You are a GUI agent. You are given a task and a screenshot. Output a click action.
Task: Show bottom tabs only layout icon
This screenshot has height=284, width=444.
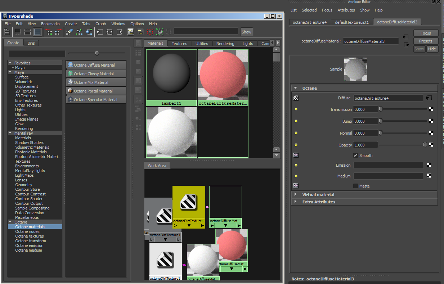click(27, 32)
